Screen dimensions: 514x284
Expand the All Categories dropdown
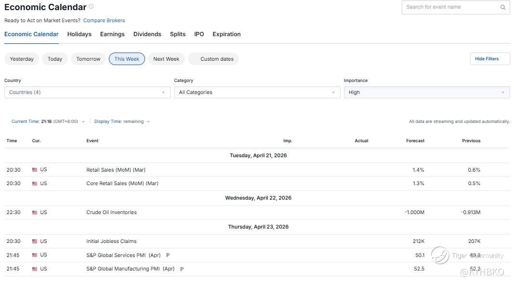[x=257, y=92]
